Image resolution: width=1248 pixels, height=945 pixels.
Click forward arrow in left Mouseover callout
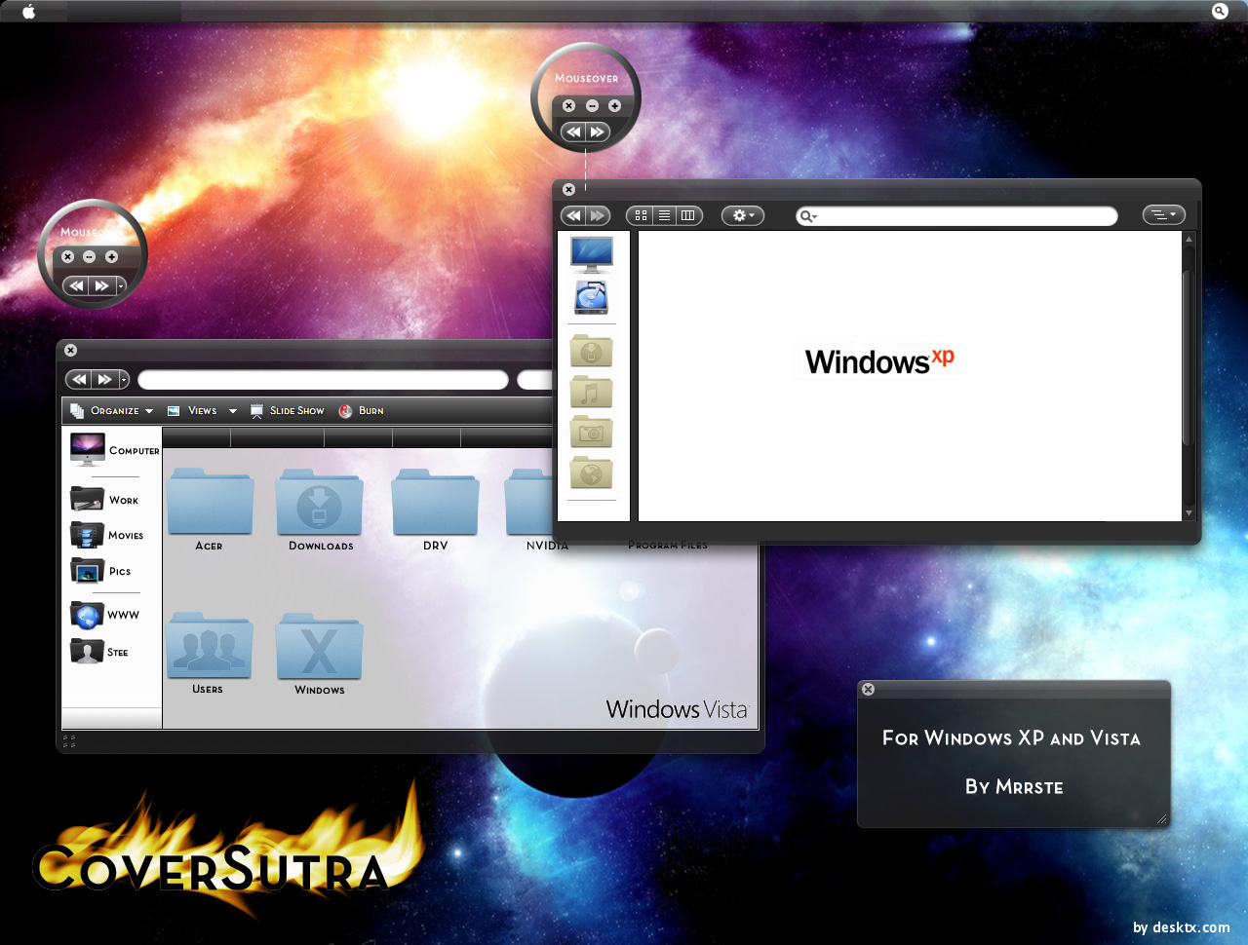point(101,285)
